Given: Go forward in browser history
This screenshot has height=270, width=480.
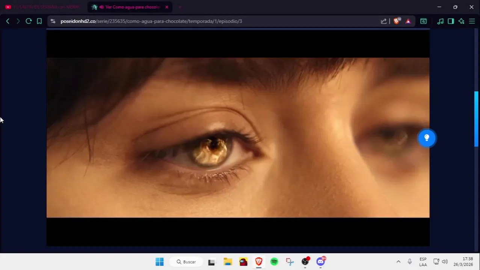Looking at the screenshot, I should [x=18, y=21].
